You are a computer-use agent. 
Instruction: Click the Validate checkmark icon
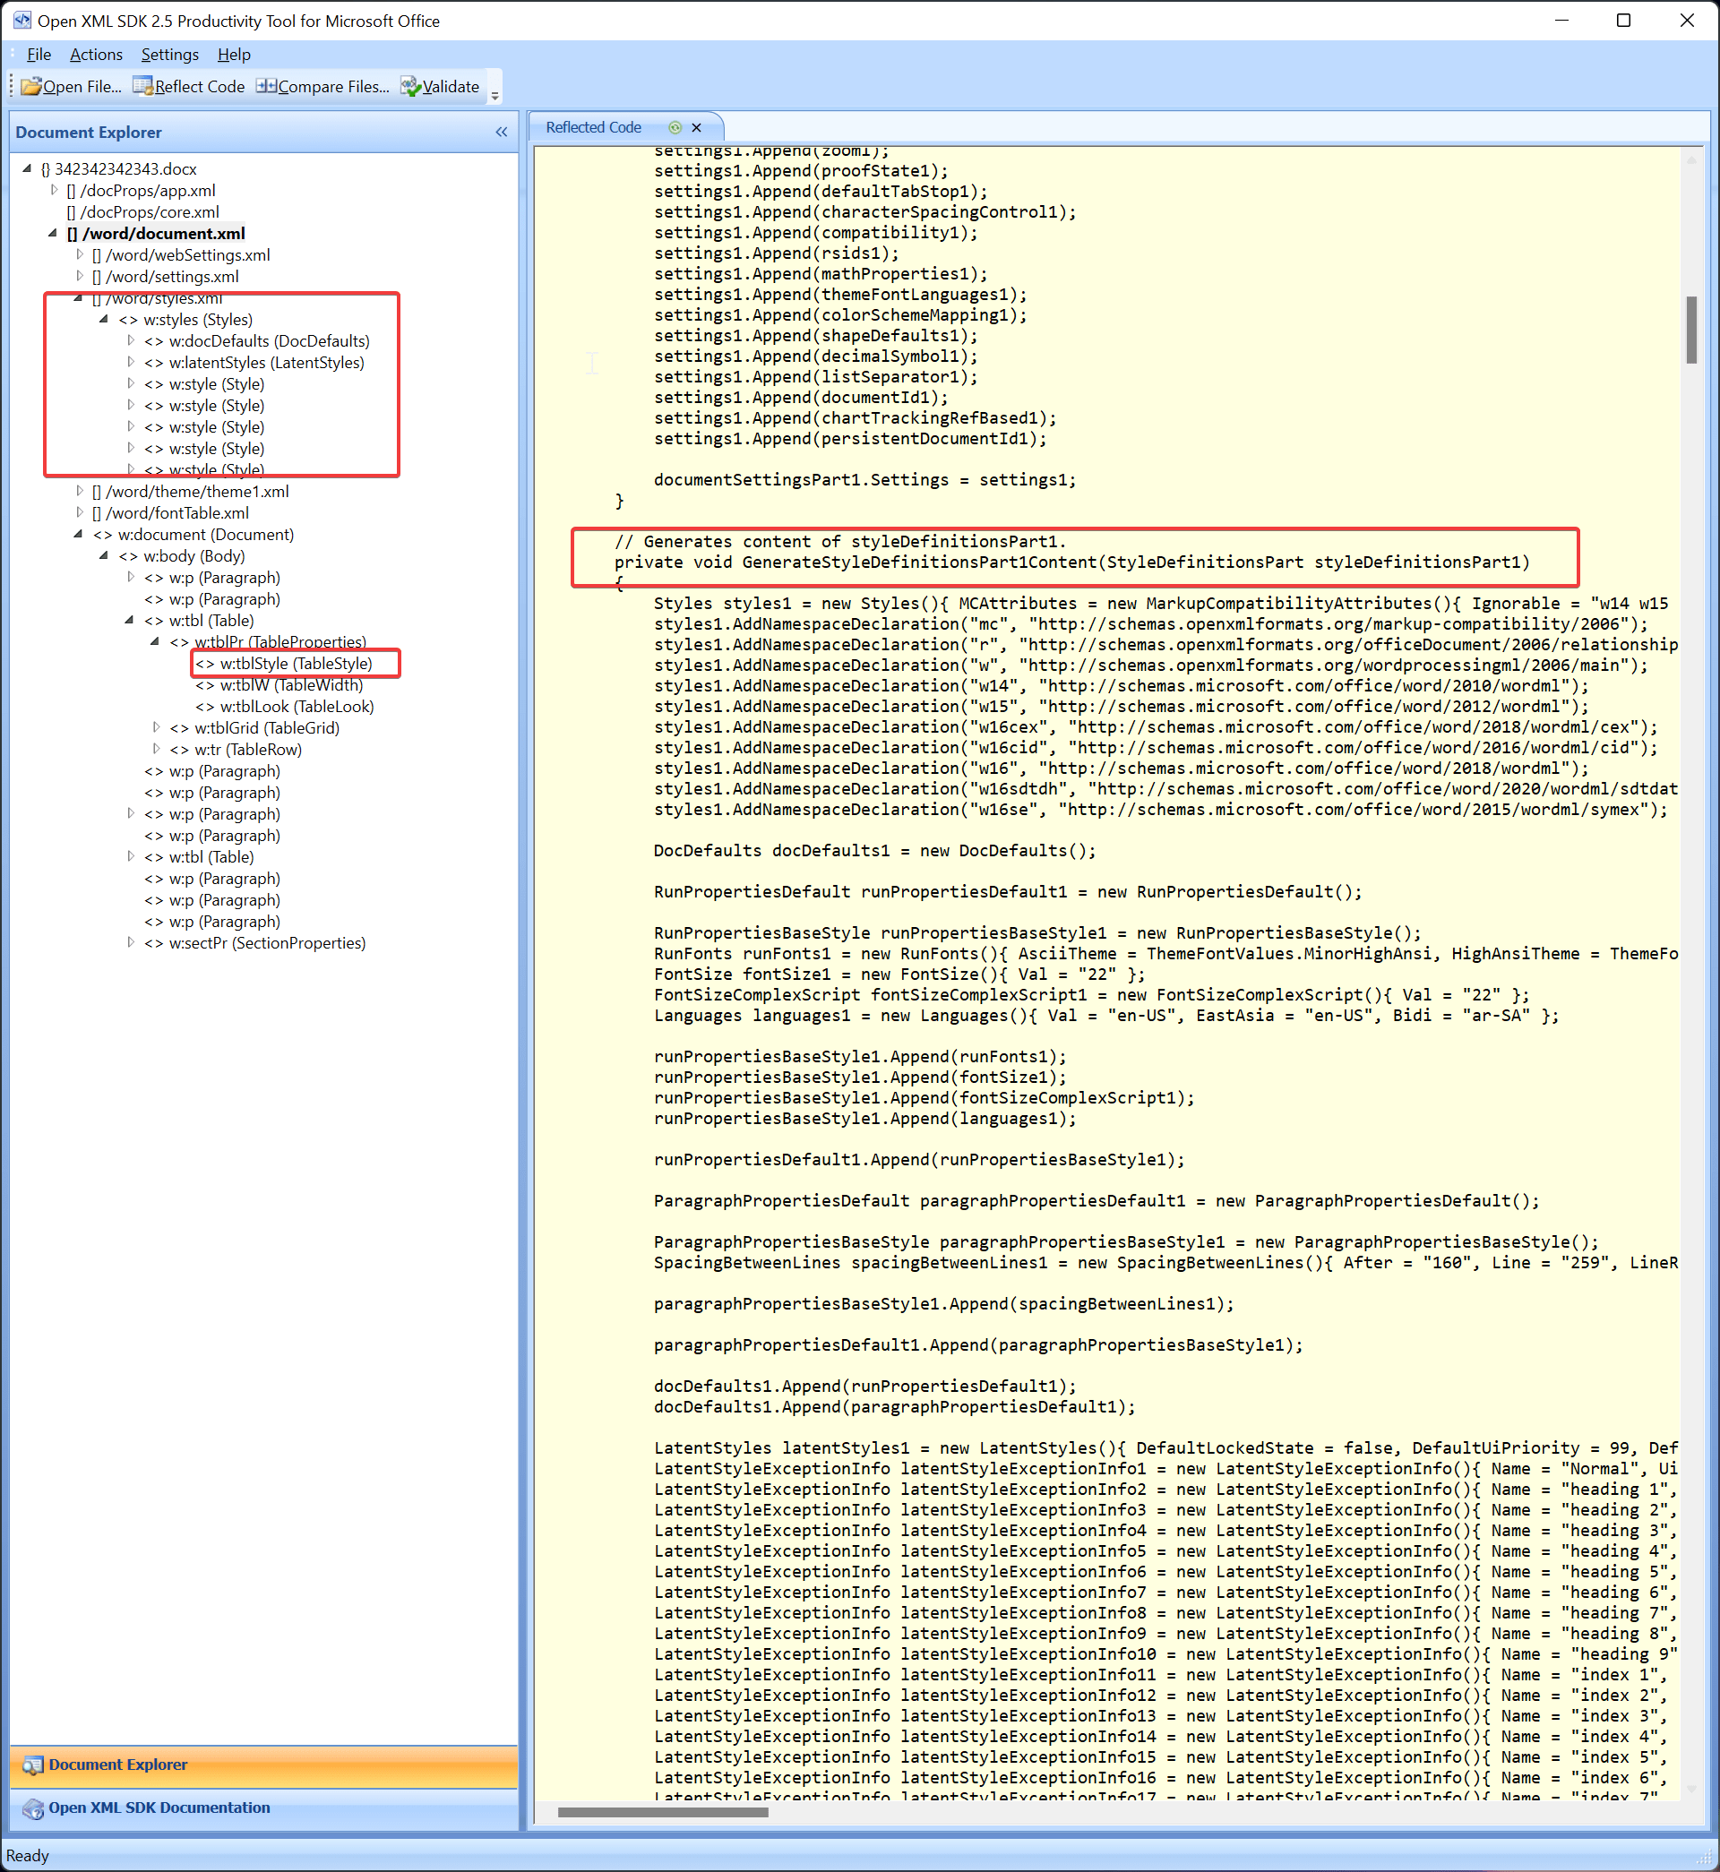(x=409, y=87)
